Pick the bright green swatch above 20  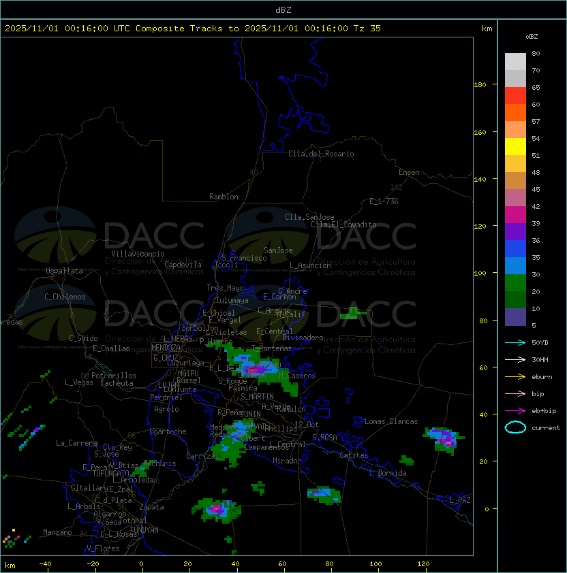click(x=515, y=283)
